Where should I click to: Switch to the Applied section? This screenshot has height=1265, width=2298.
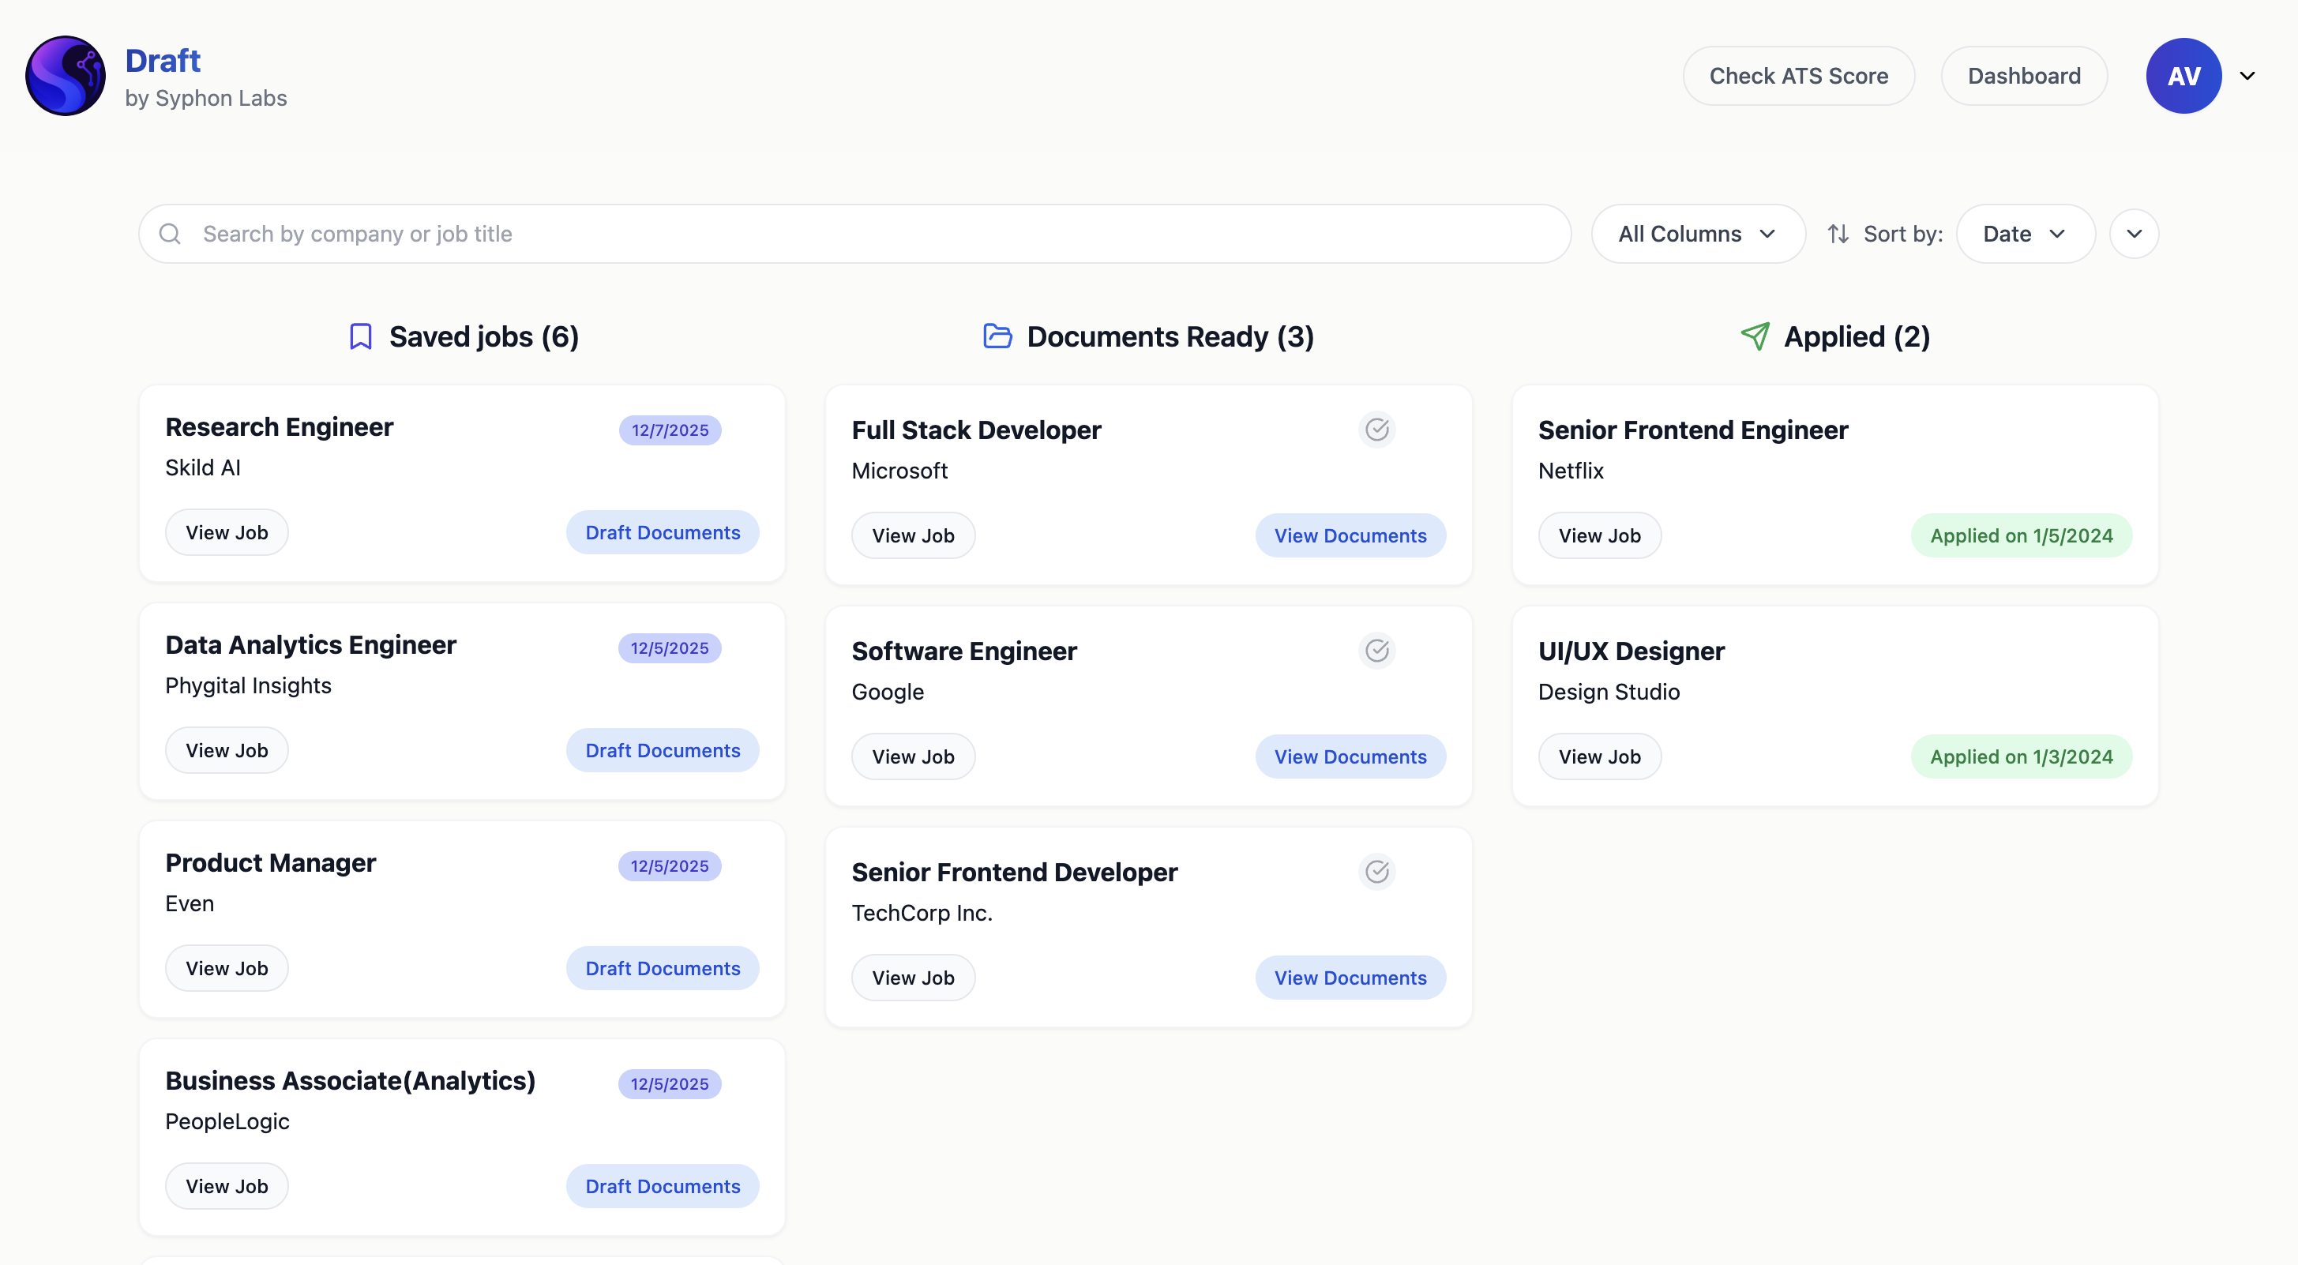[1857, 336]
